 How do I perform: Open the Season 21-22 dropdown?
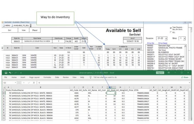[166, 38]
